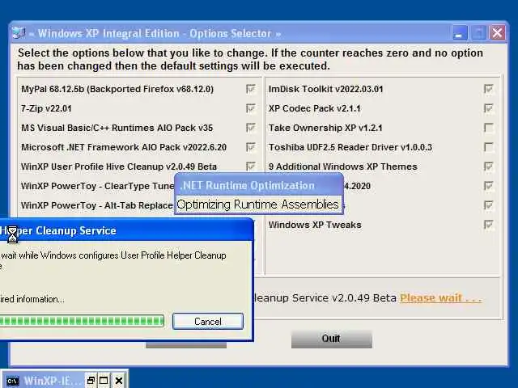Select Microsoft .NET Framework AIO Pack label
Image resolution: width=518 pixels, height=388 pixels.
pyautogui.click(x=124, y=147)
